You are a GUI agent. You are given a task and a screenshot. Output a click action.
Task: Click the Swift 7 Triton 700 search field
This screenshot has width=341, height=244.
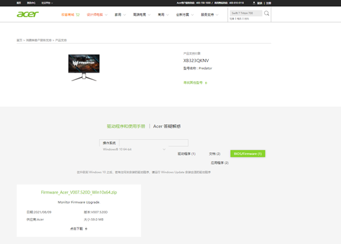246,14
